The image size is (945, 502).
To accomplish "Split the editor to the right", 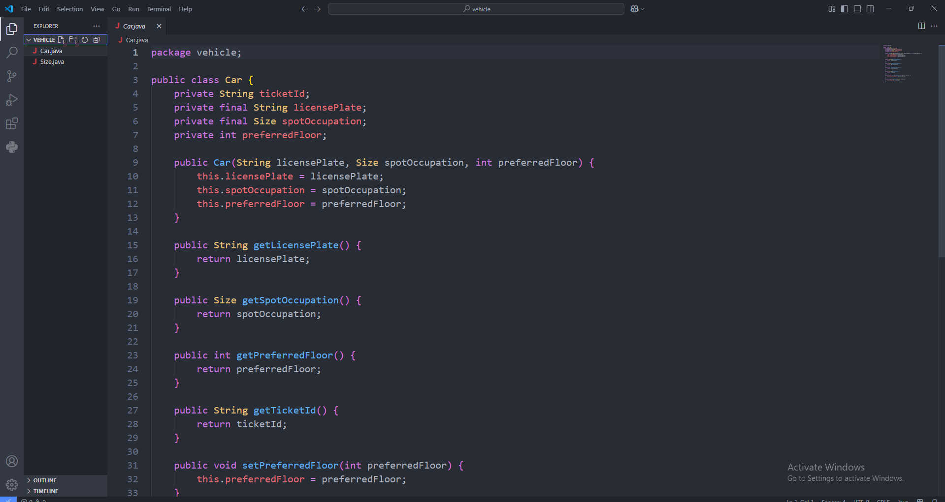I will coord(921,26).
